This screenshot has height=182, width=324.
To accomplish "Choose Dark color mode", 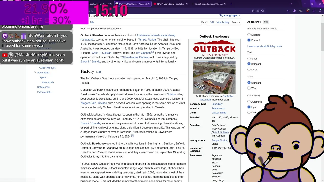I will (x=249, y=112).
